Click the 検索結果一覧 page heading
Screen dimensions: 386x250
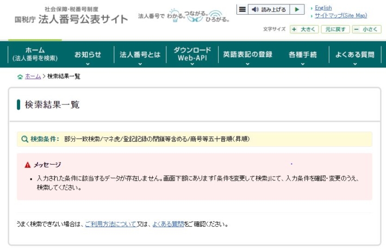pos(52,104)
